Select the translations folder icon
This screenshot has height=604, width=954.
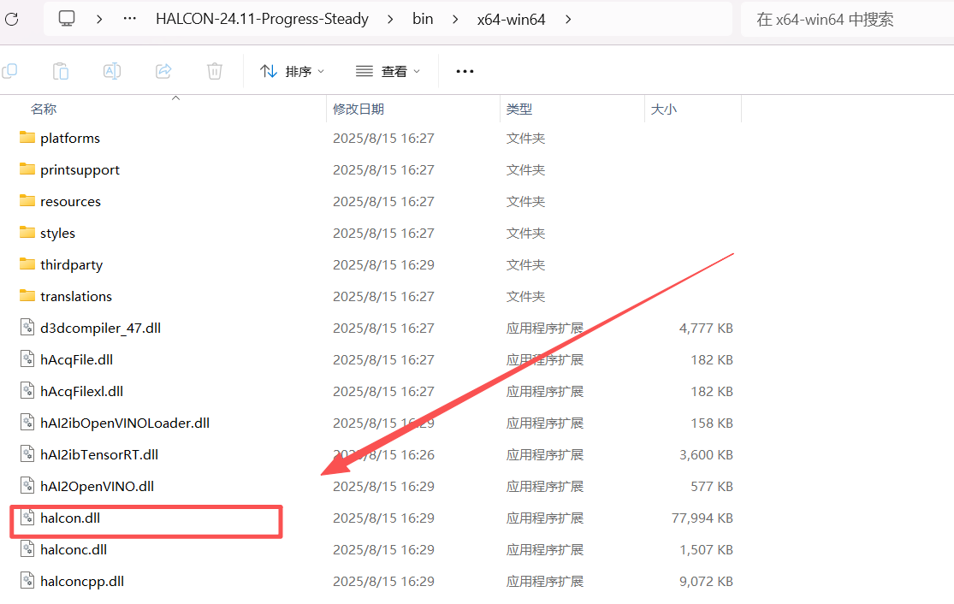tap(27, 296)
